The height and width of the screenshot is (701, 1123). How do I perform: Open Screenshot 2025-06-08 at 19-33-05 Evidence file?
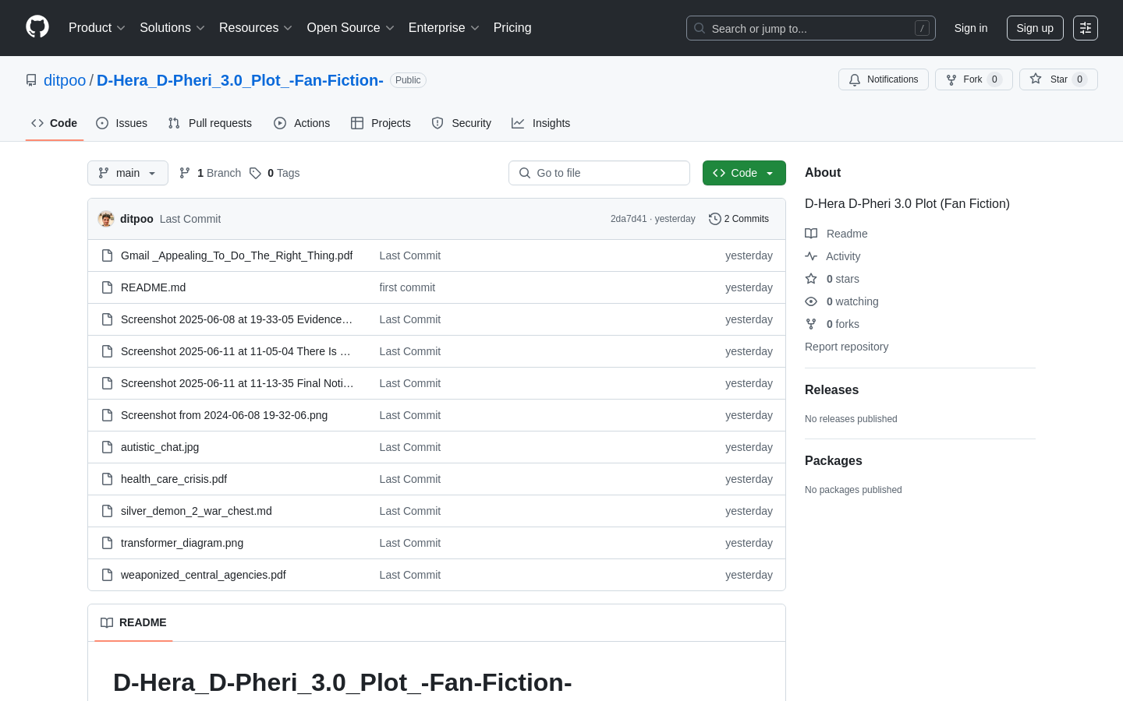(236, 319)
